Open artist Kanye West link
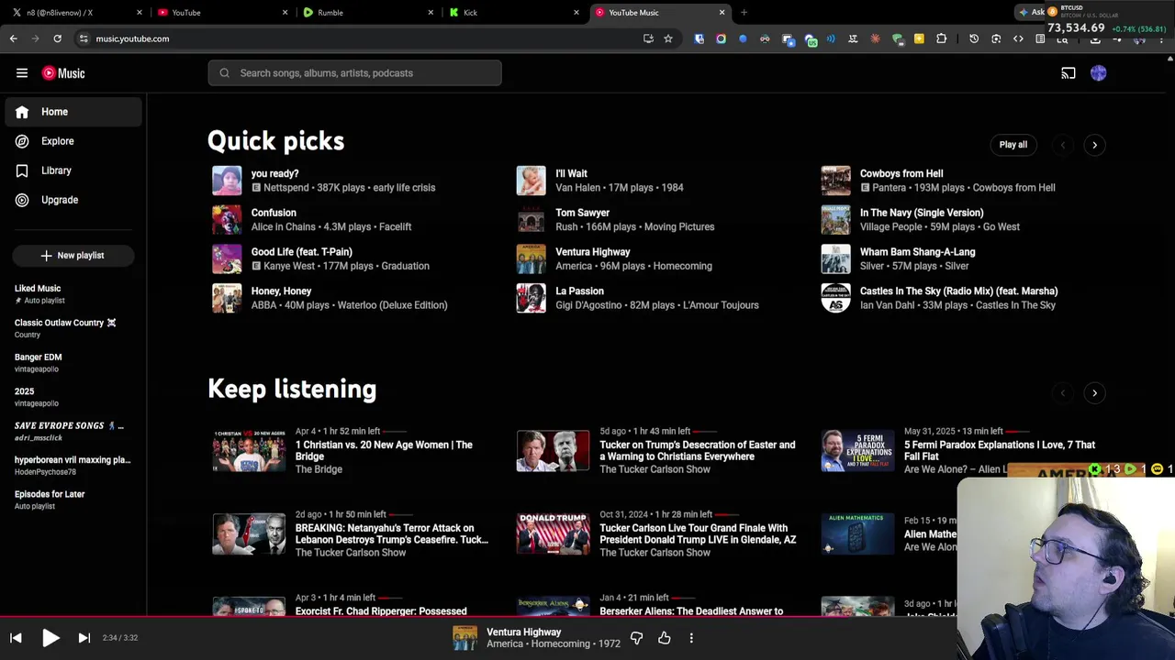The image size is (1175, 660). point(289,266)
